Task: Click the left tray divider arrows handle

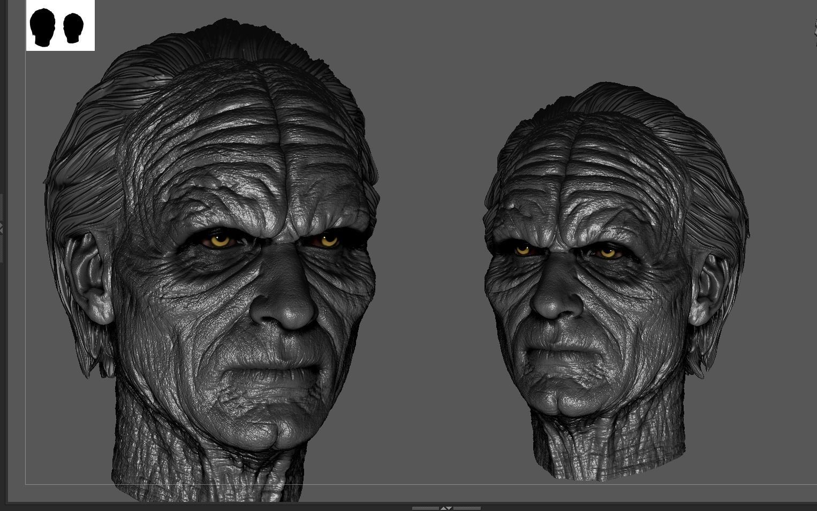Action: (2, 229)
